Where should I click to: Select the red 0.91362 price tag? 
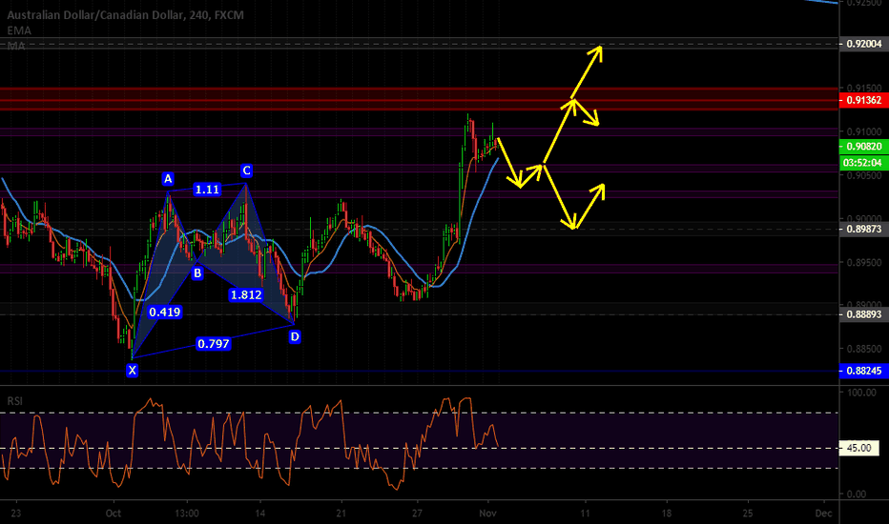[x=863, y=100]
